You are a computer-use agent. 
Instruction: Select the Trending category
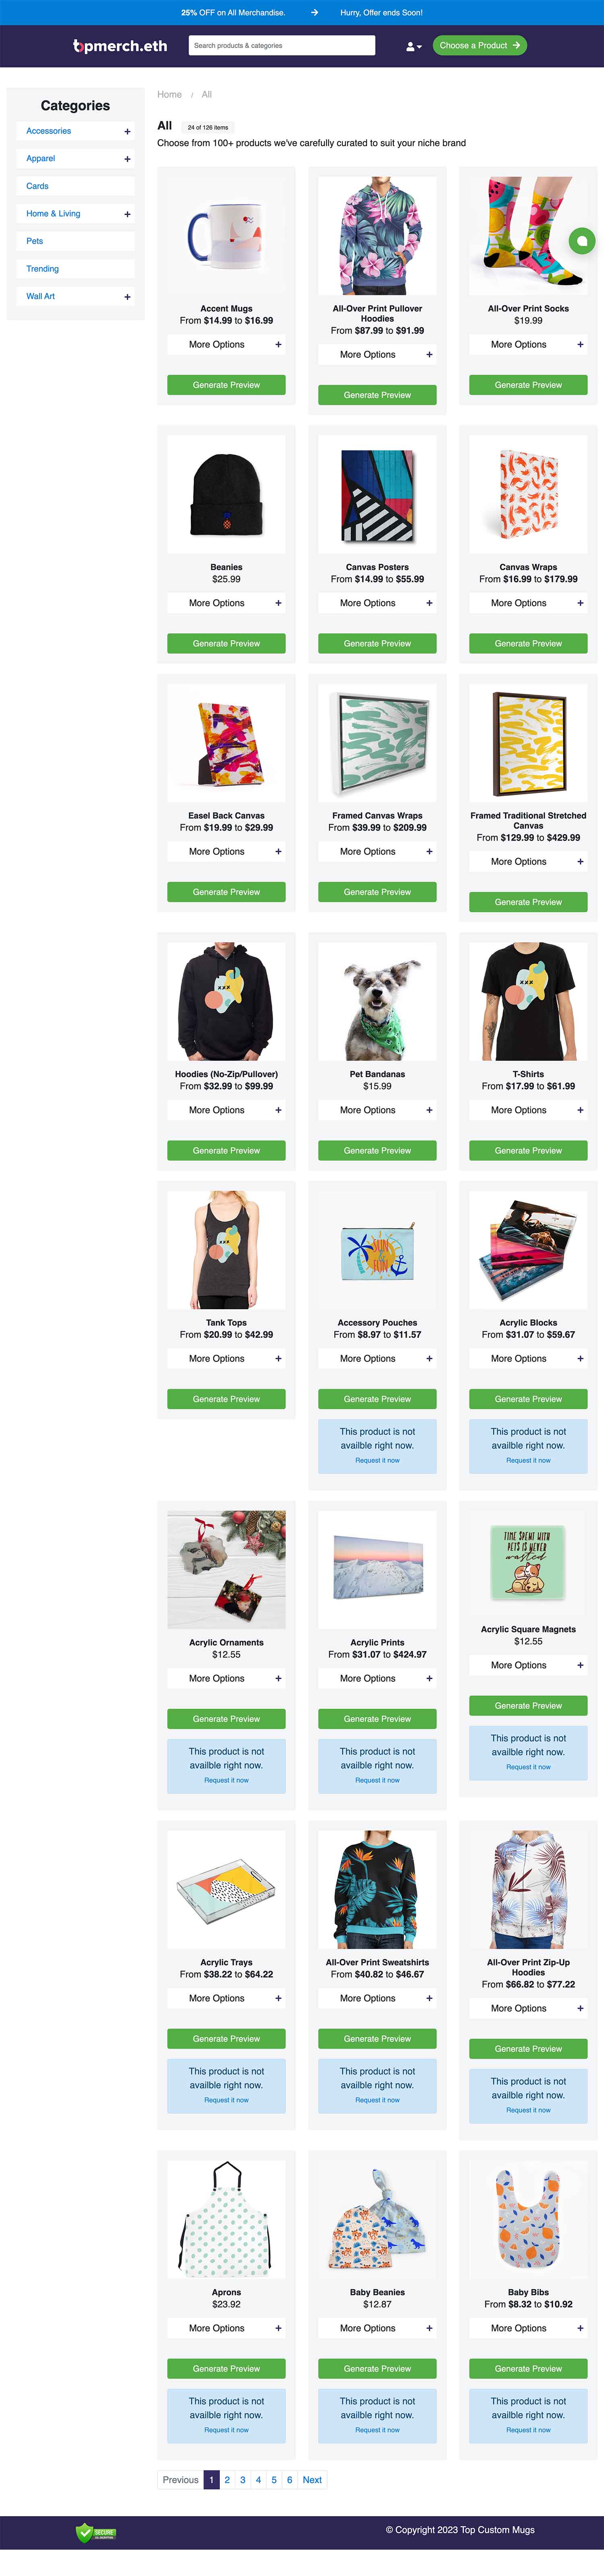coord(43,269)
